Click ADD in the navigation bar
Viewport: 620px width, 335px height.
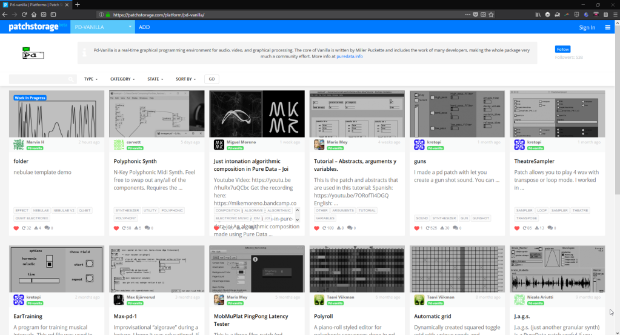pos(144,27)
